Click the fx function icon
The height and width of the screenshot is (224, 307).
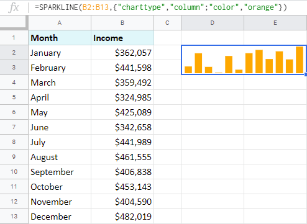click(x=14, y=7)
